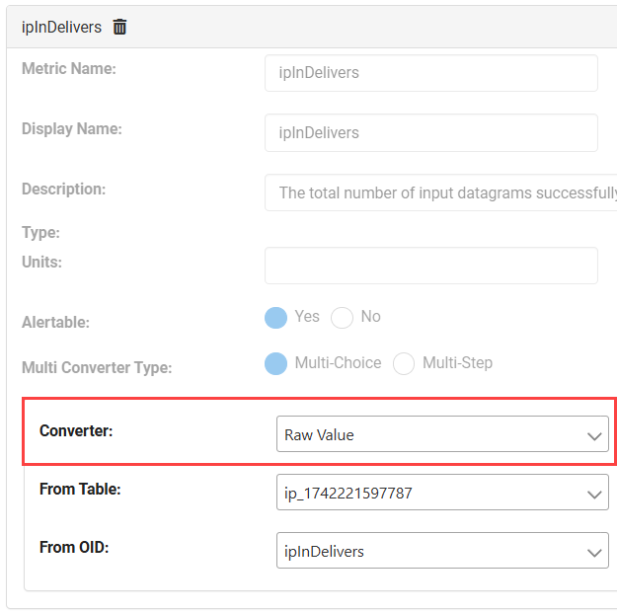617x612 pixels.
Task: Click the trash icon to delete ipInDelivers
Action: click(x=119, y=28)
